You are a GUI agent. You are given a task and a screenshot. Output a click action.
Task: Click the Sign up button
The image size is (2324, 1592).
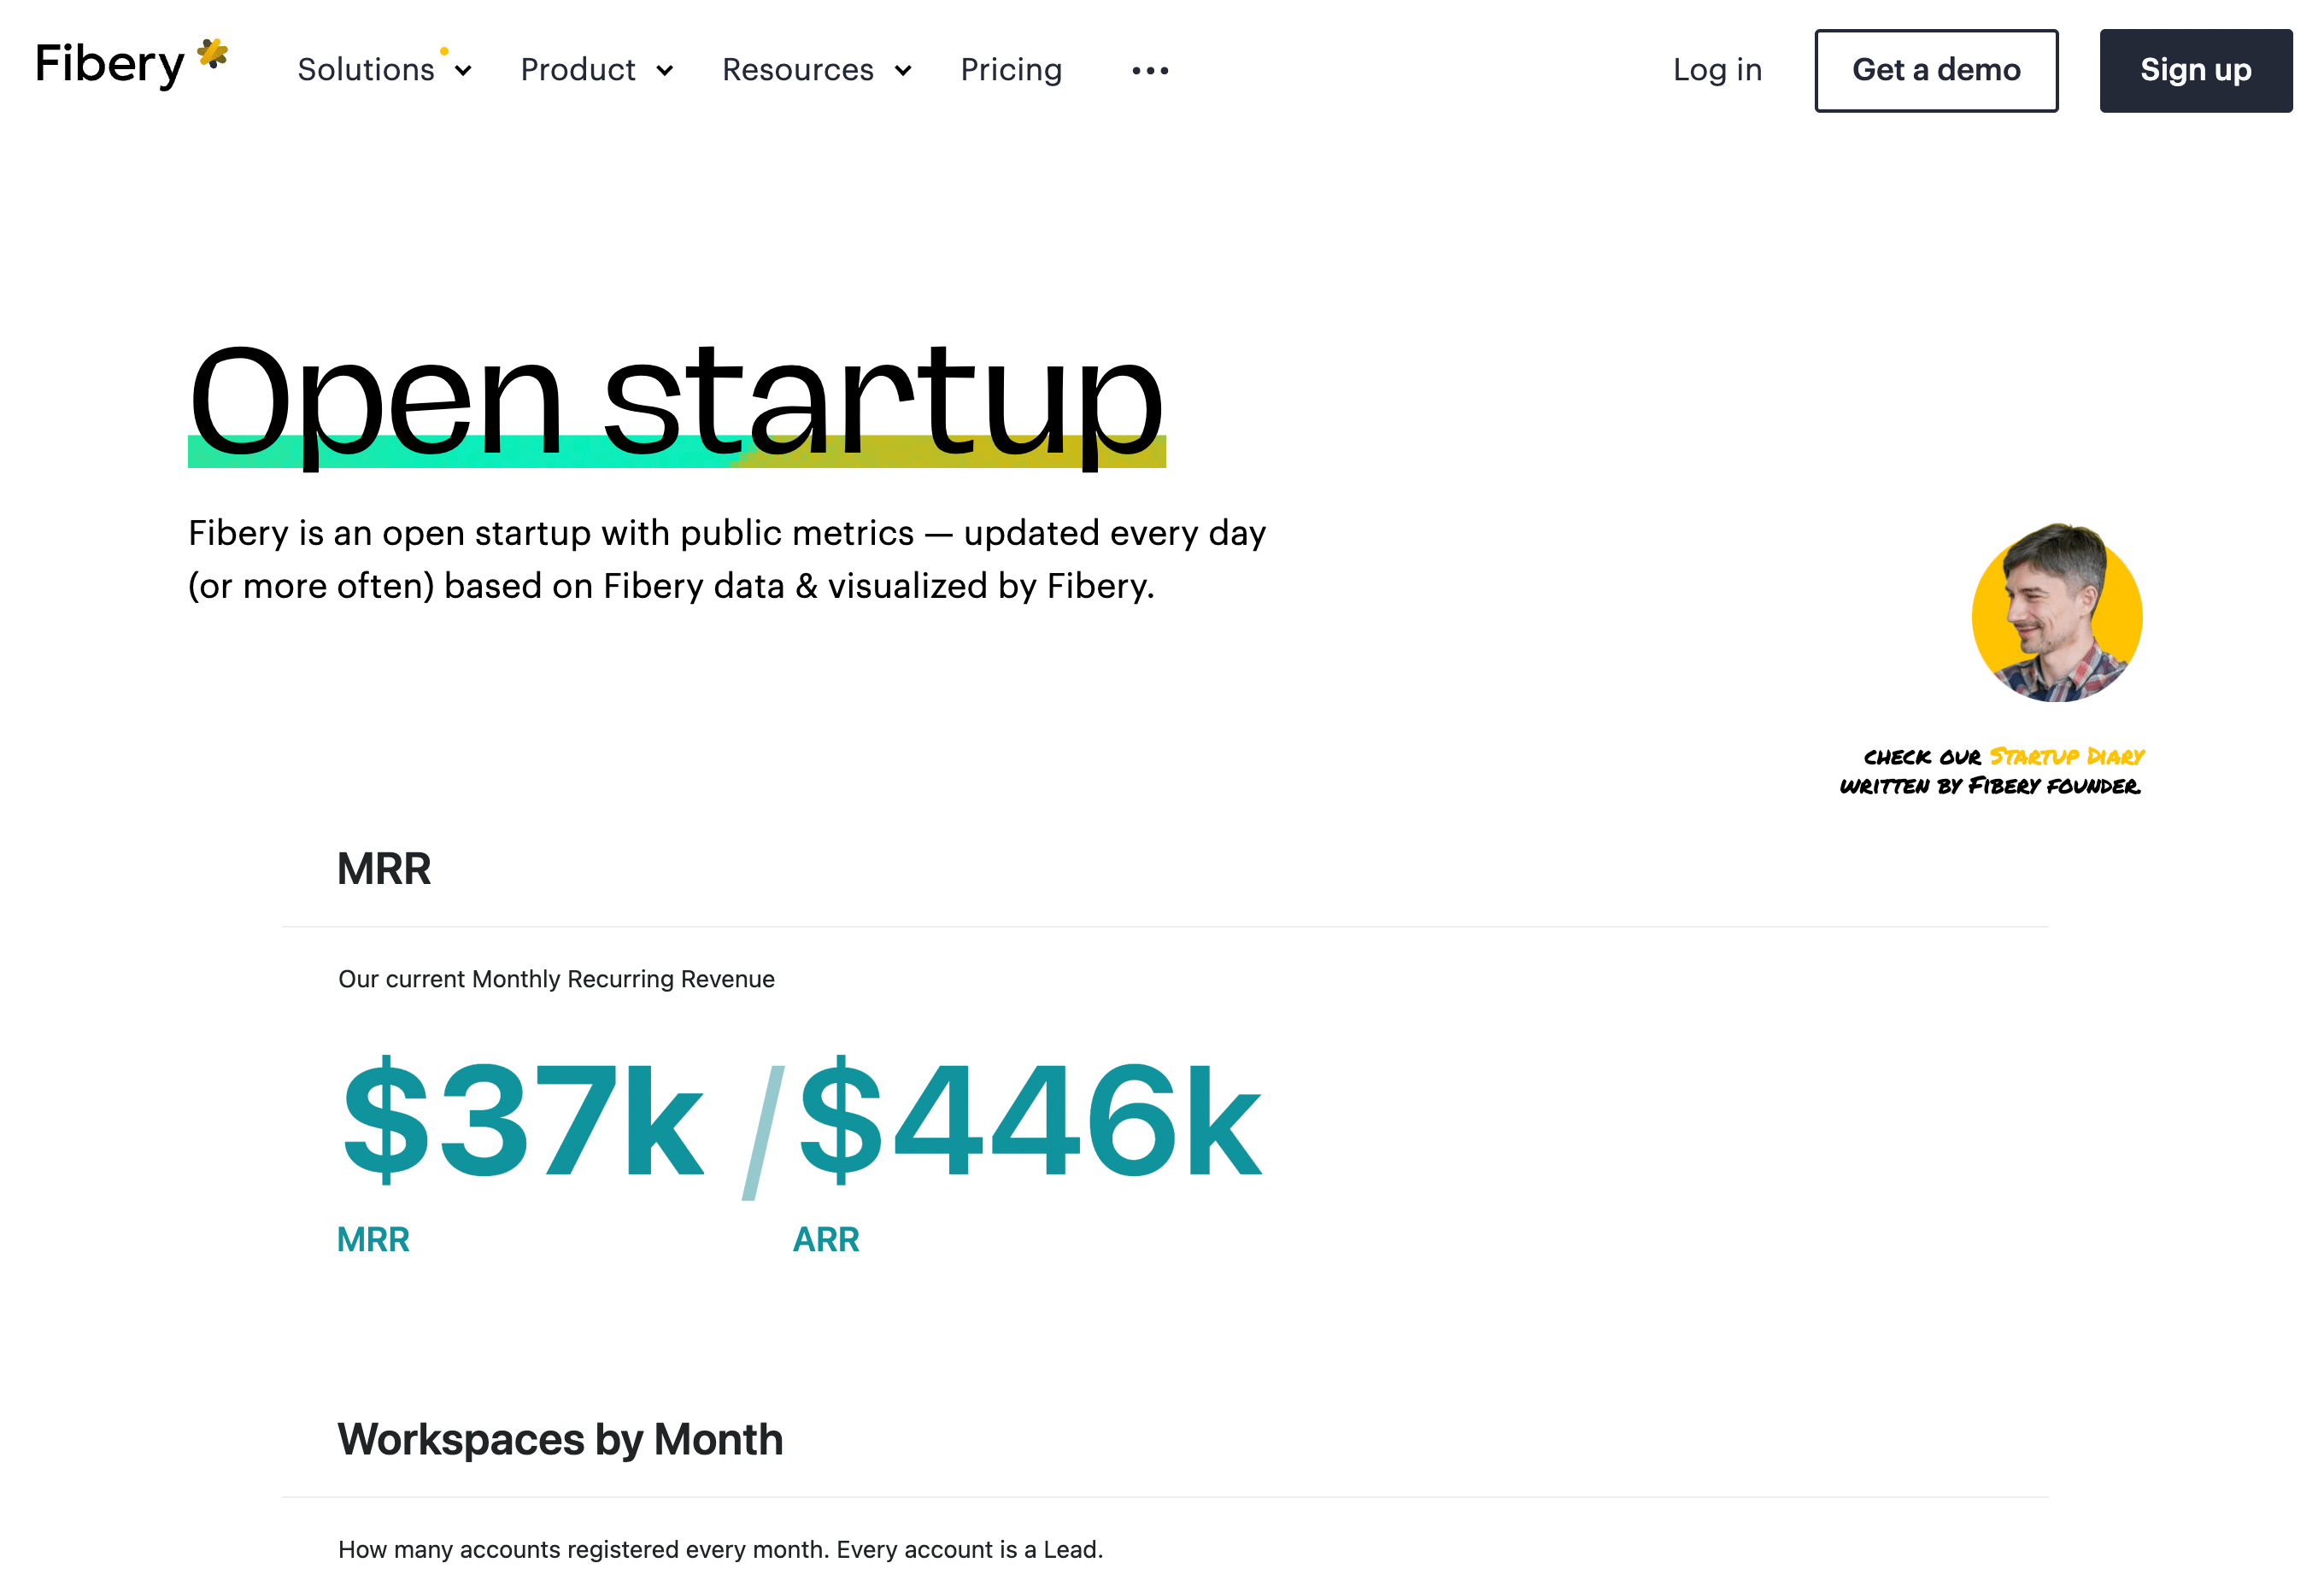click(2196, 70)
